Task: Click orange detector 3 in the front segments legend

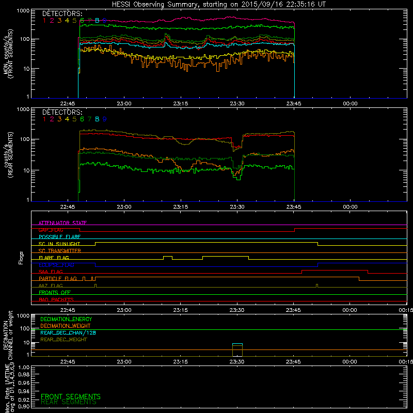Action: (x=59, y=21)
